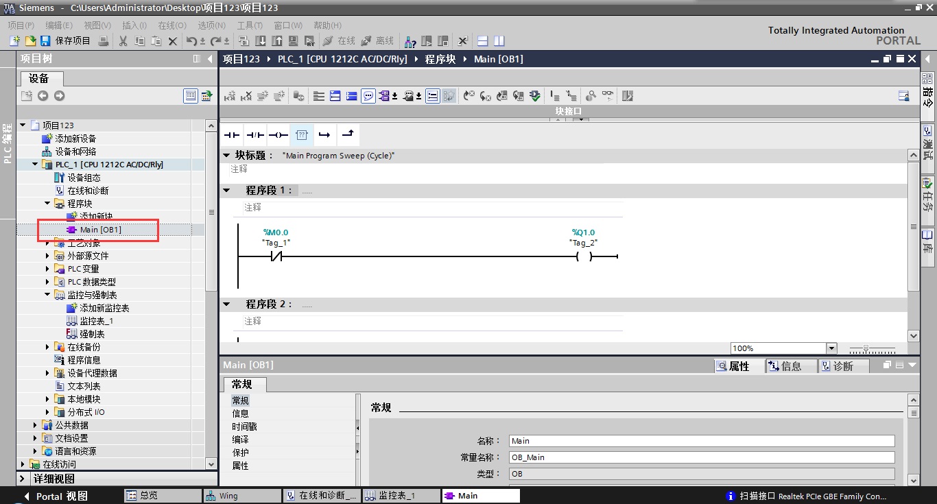Select Tag_1 M0.0 contact in network 1

coord(275,256)
